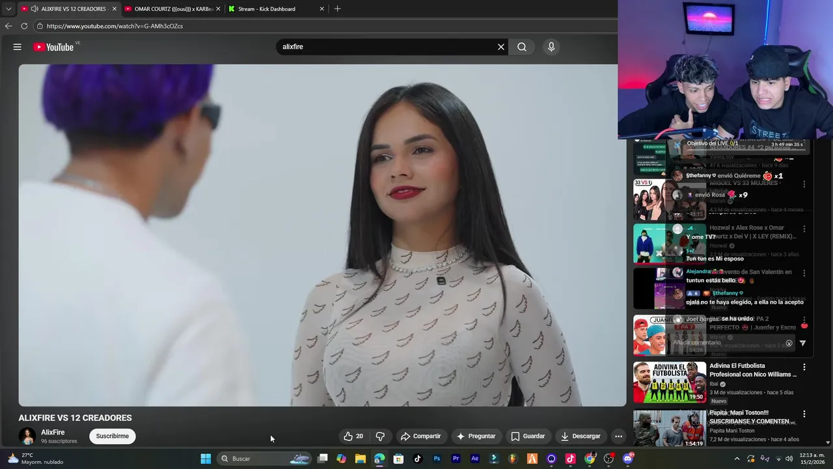
Task: Open the AlixFire channel avatar
Action: point(27,436)
